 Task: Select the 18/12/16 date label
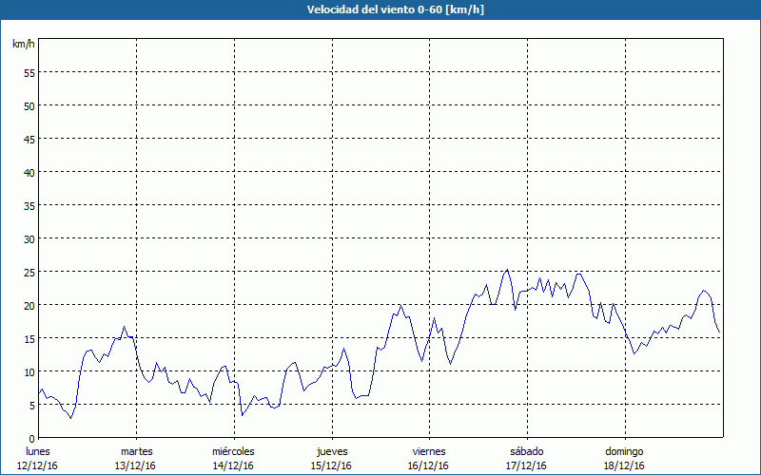pyautogui.click(x=624, y=465)
